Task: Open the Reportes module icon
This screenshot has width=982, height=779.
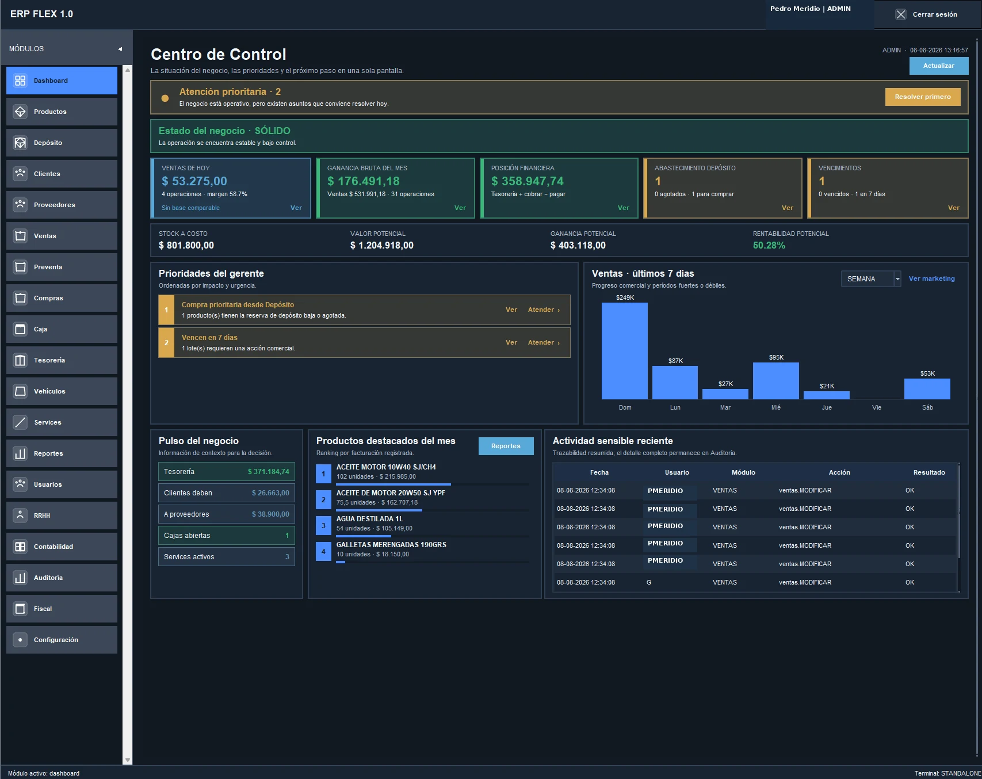Action: (x=20, y=453)
